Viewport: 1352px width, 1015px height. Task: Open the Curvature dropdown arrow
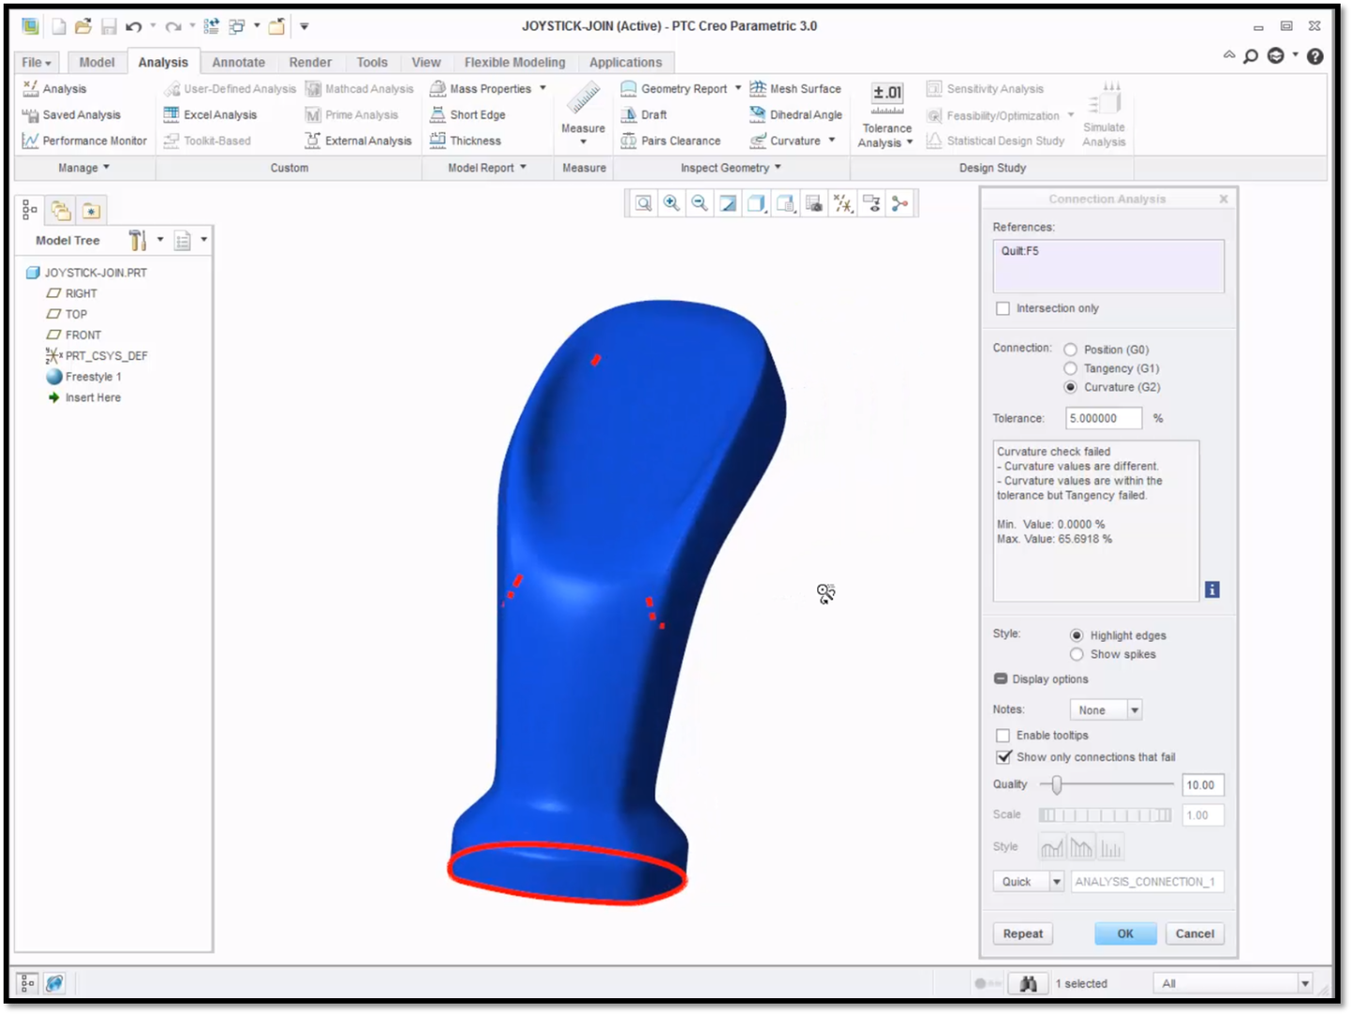click(x=832, y=141)
